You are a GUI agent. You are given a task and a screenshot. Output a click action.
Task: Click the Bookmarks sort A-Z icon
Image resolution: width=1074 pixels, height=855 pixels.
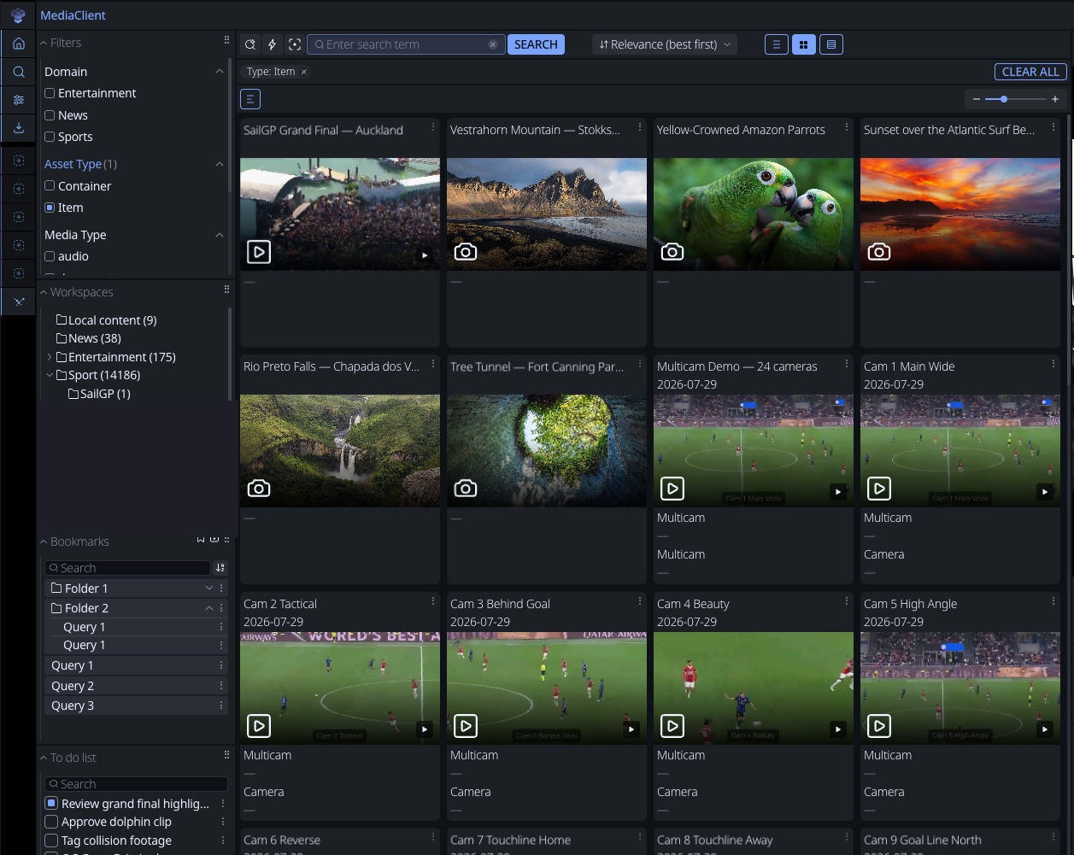(220, 568)
